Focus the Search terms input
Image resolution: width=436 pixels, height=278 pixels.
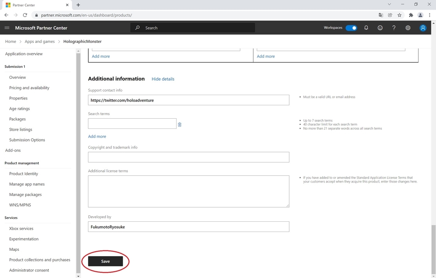click(132, 124)
